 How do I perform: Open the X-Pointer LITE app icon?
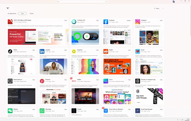[74, 22]
